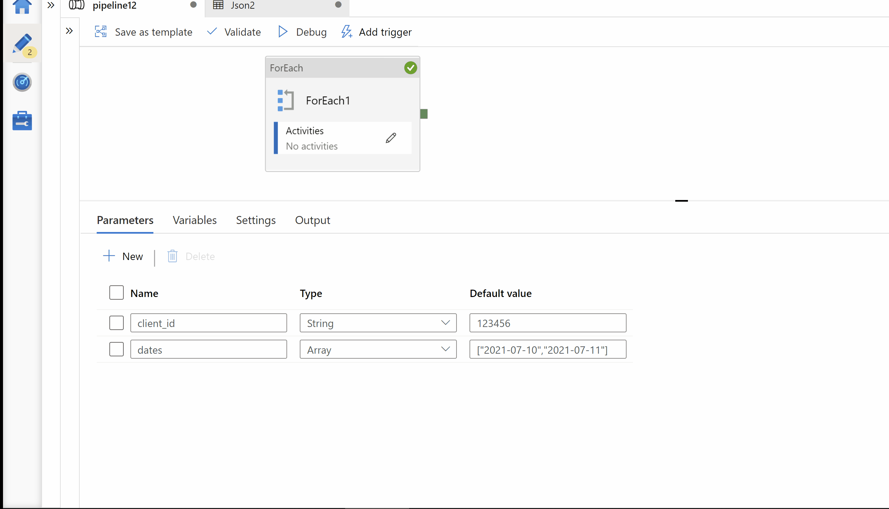Expand the collapsed activities pane chevrons
889x509 pixels.
tap(69, 31)
